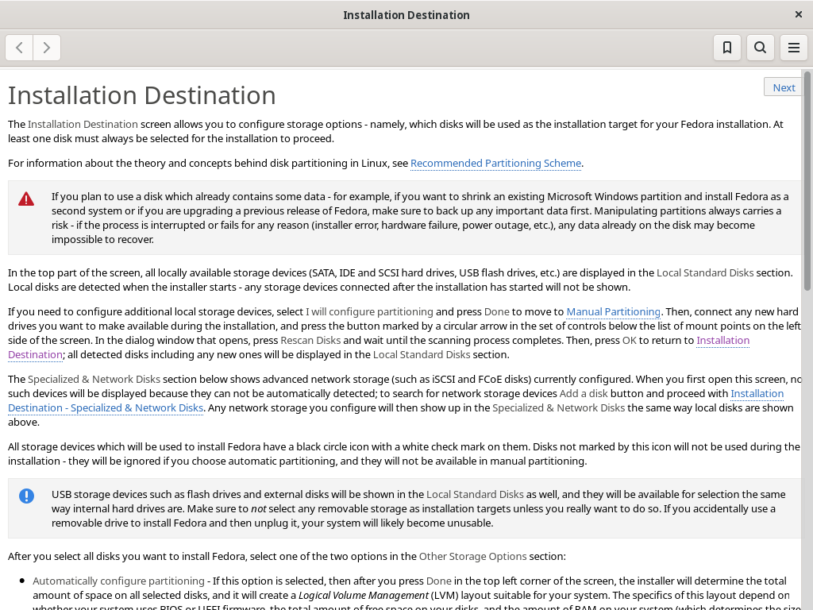Open the purple Installation Destination link
Viewport: 813px width, 610px height.
tap(722, 340)
